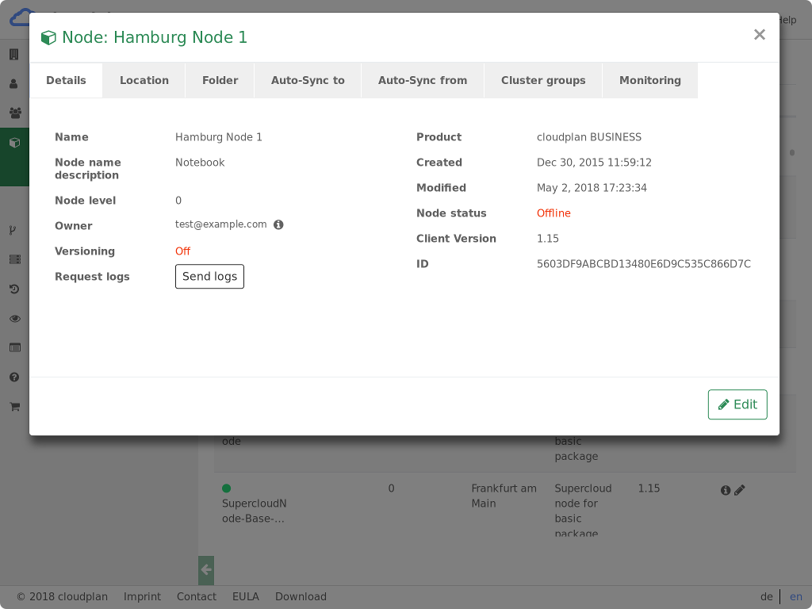Viewport: 812px width, 609px height.
Task: Select the Cluster groups tab
Action: [543, 81]
